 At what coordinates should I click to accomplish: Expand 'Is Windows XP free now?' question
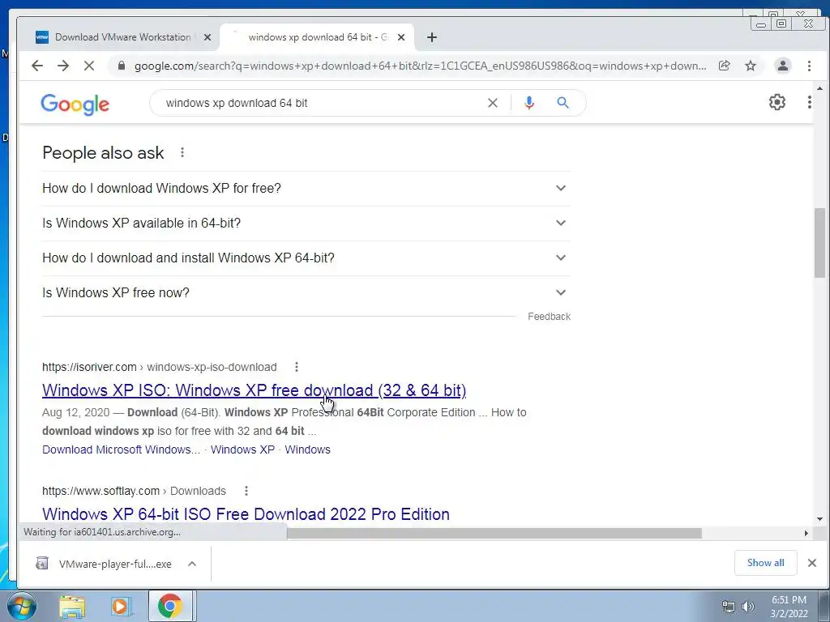pyautogui.click(x=306, y=293)
